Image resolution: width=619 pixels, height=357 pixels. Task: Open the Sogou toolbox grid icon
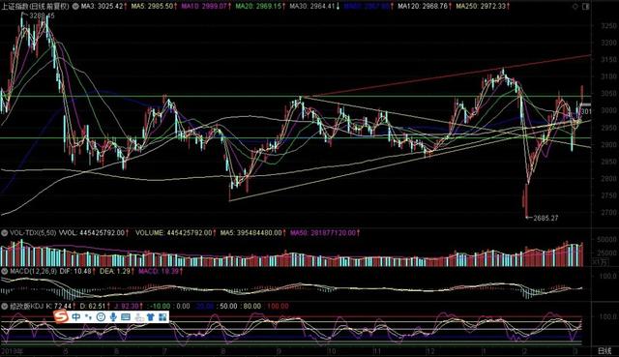(162, 316)
